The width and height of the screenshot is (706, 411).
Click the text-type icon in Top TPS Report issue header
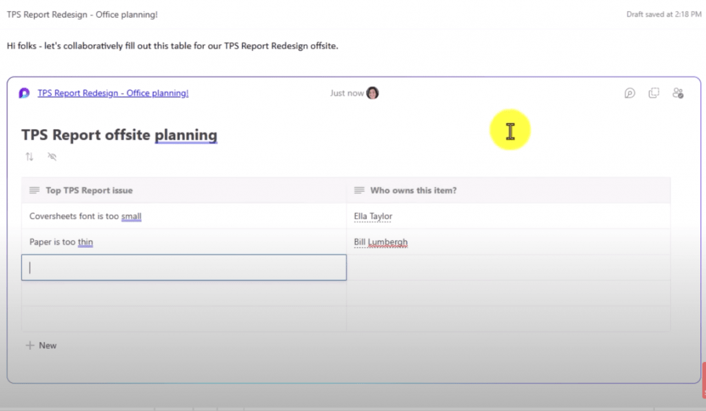click(34, 190)
